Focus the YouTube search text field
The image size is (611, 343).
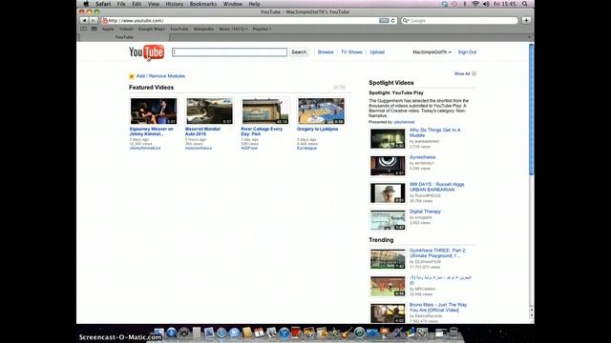[x=229, y=52]
